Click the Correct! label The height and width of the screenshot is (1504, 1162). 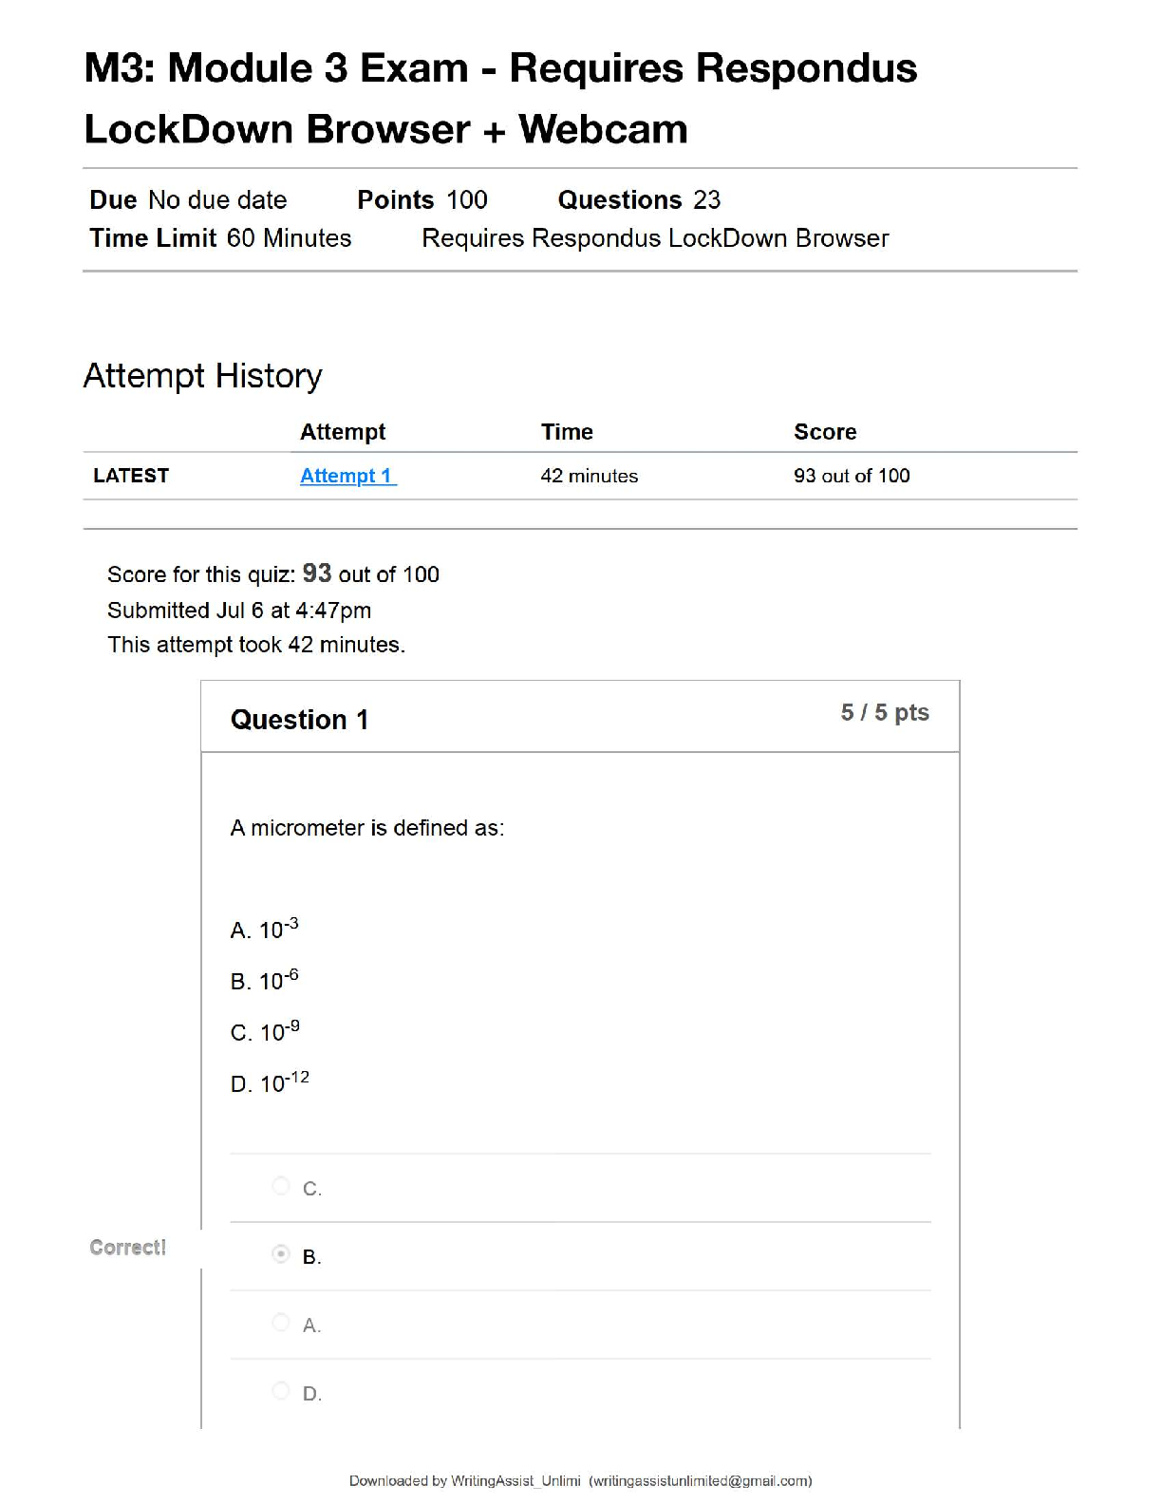(x=128, y=1248)
